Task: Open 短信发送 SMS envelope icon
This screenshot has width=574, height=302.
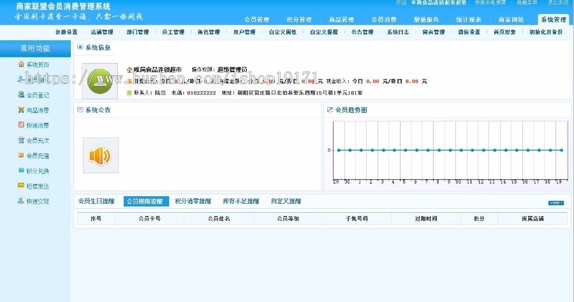Action: (21, 186)
